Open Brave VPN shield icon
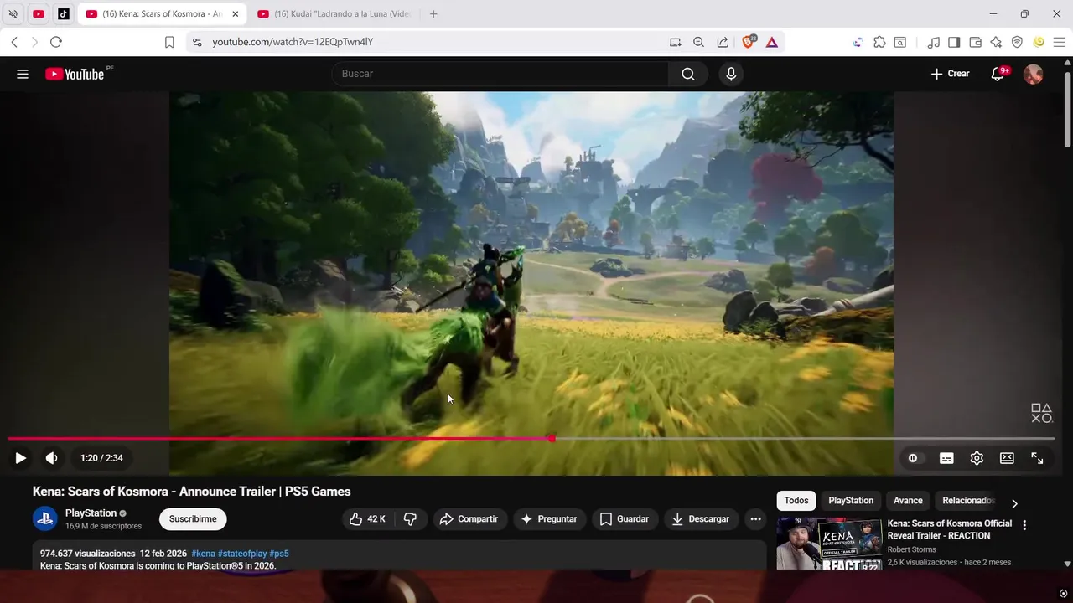The width and height of the screenshot is (1073, 603). click(1017, 42)
